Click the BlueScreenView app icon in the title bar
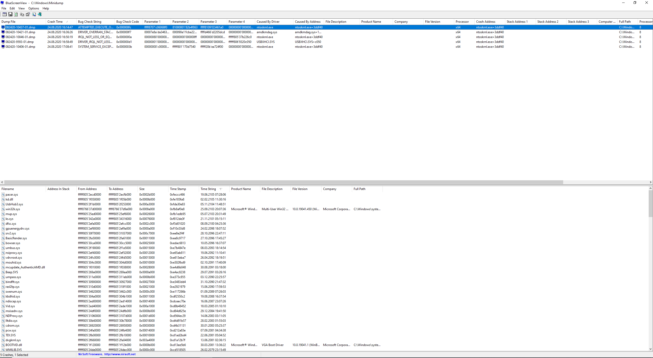653x358 pixels. pyautogui.click(x=2, y=3)
